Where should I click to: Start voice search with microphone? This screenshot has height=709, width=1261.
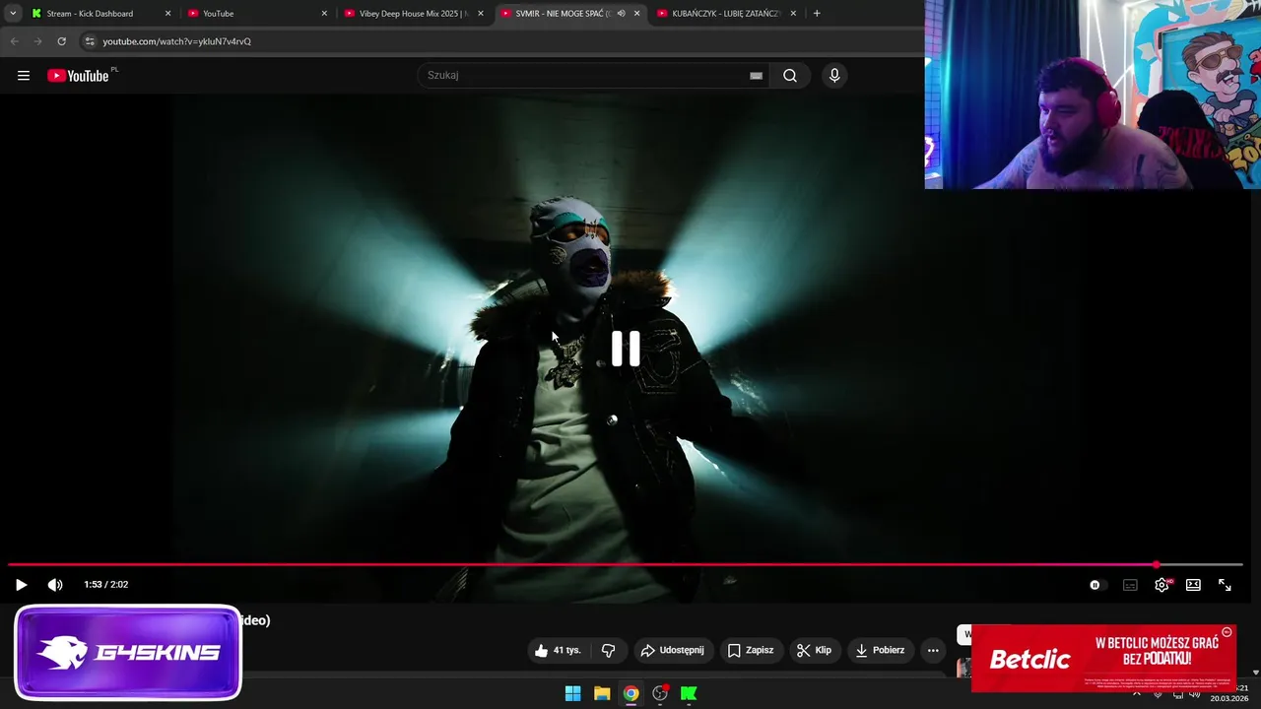coord(834,76)
